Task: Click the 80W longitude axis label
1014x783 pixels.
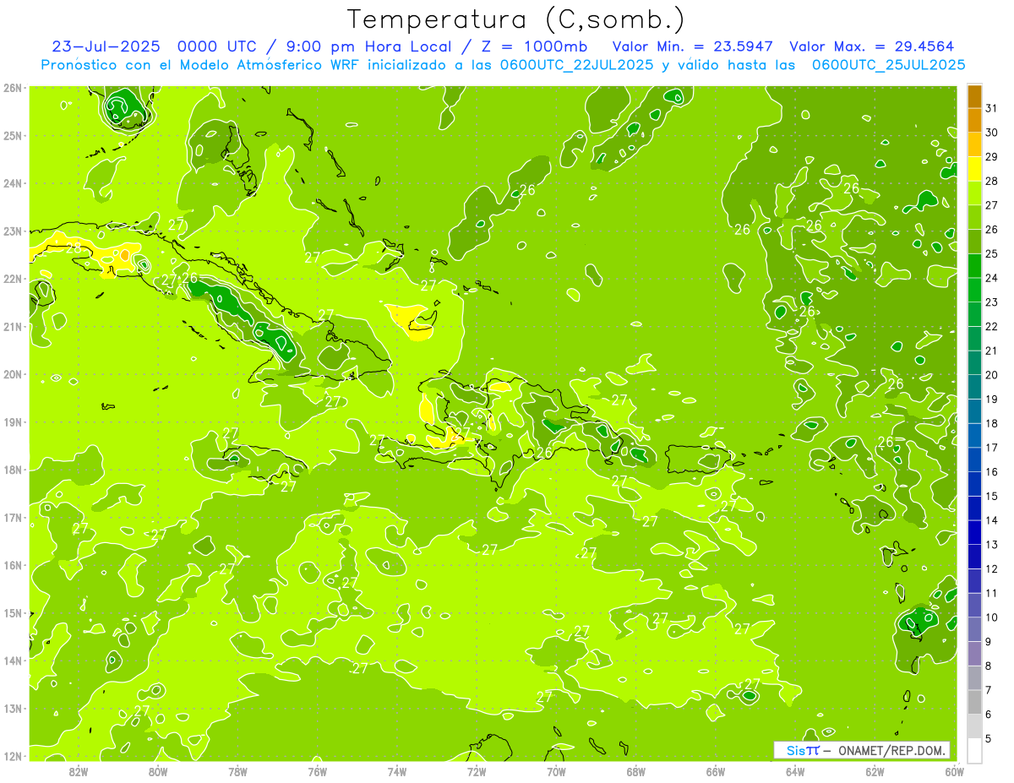Action: [x=157, y=771]
